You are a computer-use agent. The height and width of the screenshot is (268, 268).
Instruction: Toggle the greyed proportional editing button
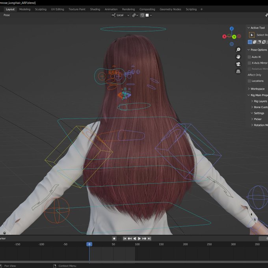click(x=142, y=15)
